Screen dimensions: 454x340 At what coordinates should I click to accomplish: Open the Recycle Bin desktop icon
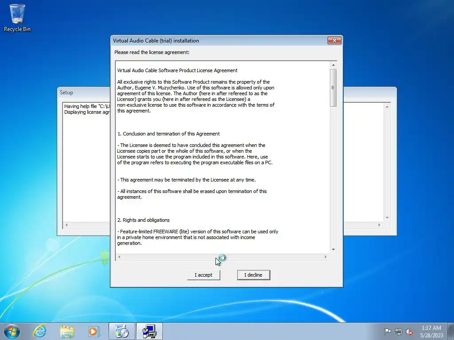(x=17, y=18)
